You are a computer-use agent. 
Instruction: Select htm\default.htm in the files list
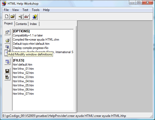tap(22, 65)
